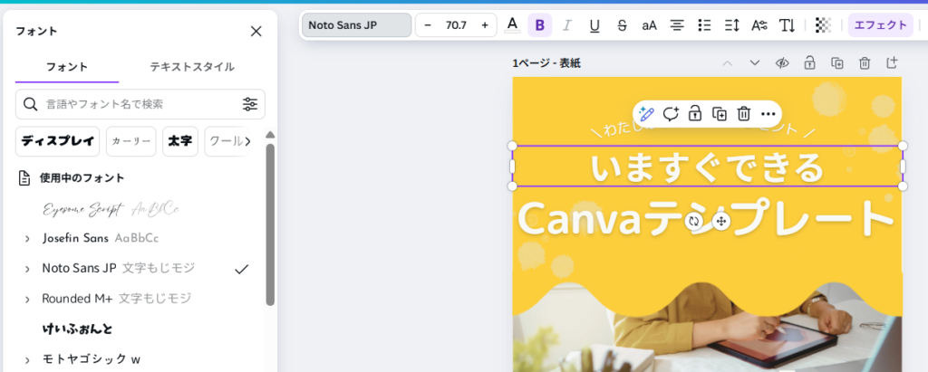The image size is (928, 372).
Task: Open font filter settings icon
Action: [x=250, y=104]
